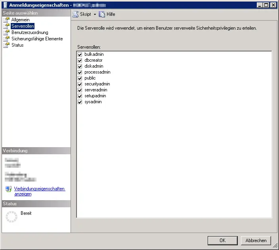This screenshot has width=279, height=250.
Task: Click the window resize grip
Action: pos(275,246)
